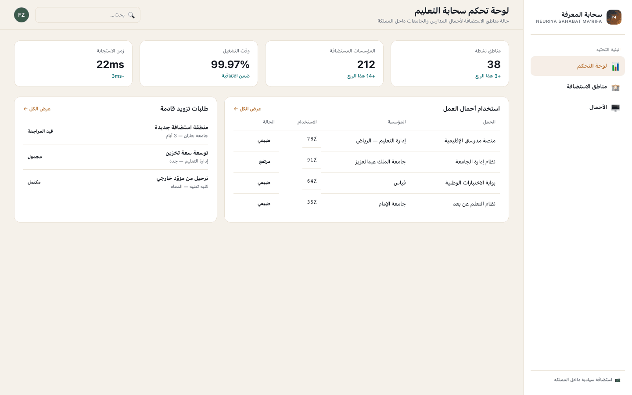632x395 pixels.
Task: Select نظام التعلم عن بعد workload
Action: click(474, 204)
